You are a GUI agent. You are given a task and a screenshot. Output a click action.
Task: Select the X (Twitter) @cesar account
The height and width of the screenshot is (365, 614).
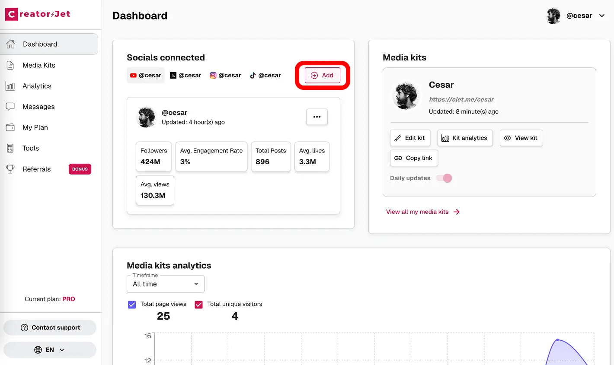[185, 75]
